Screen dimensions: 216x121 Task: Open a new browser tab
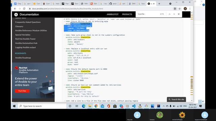pos(159,4)
